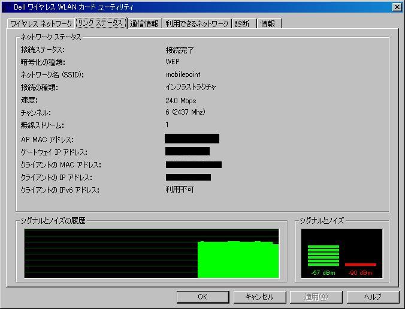The width and height of the screenshot is (405, 309).
Task: Click the OK button
Action: 202,297
